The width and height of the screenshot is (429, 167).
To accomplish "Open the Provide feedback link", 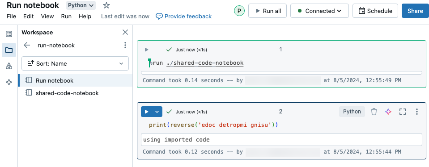I will (183, 17).
